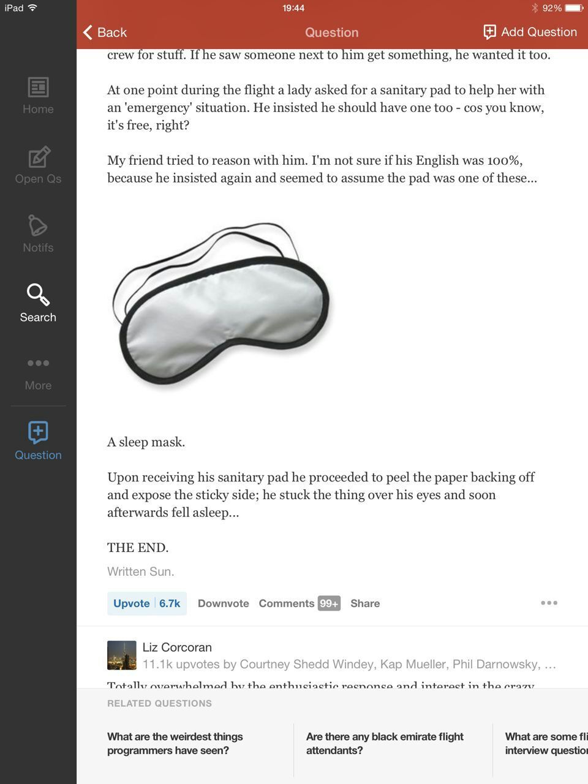The image size is (588, 784).
Task: Share this answer
Action: point(365,603)
